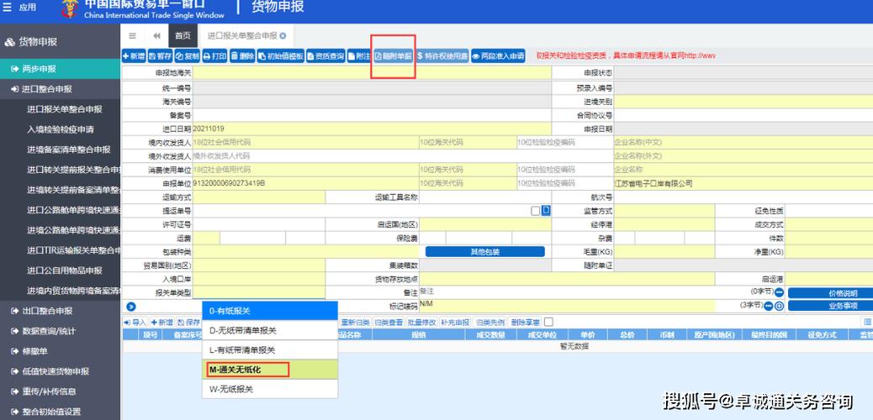
Task: Click blue document icon beside 提运单号 checkbox
Action: (x=546, y=210)
